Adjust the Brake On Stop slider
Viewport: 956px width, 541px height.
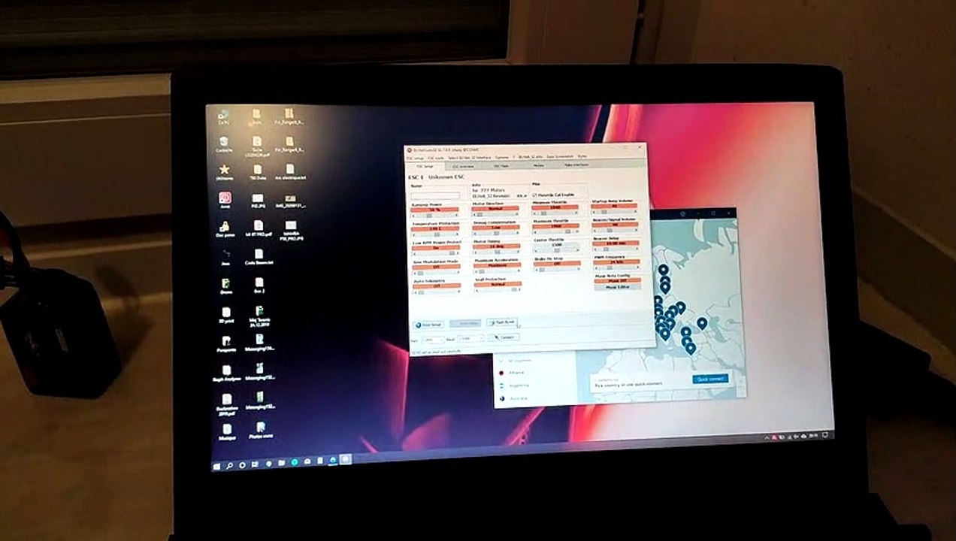pos(558,269)
